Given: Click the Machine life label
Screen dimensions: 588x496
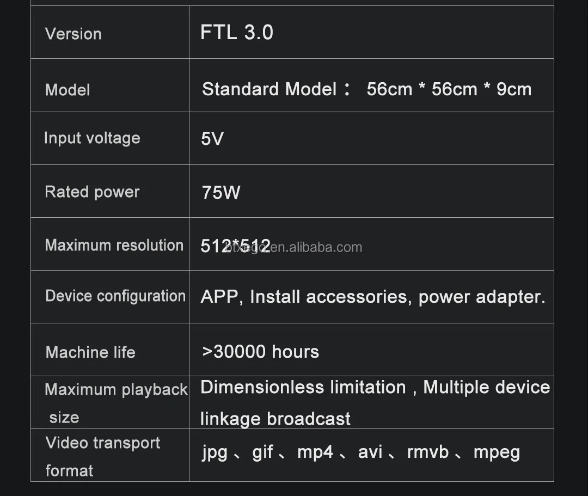Looking at the screenshot, I should [x=90, y=352].
